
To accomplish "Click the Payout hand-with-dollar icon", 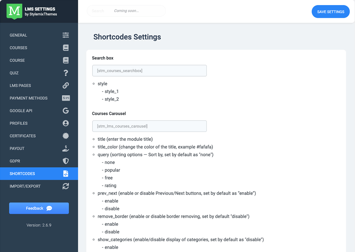I will 66,149.
